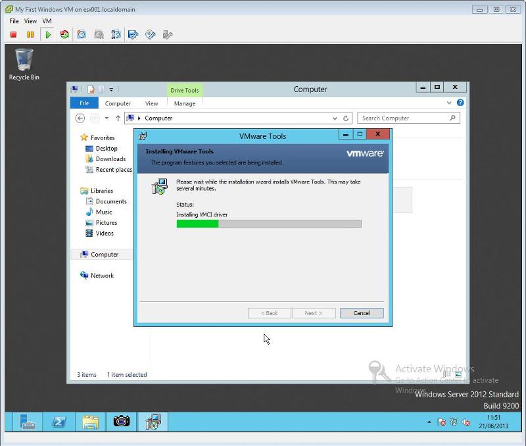Click the Explorer up-one-level arrow
The width and height of the screenshot is (526, 446).
click(118, 118)
